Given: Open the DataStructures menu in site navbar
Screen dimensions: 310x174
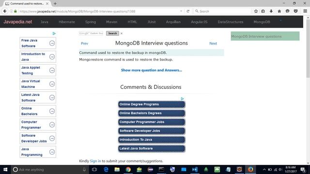Looking at the screenshot, I should pyautogui.click(x=231, y=22).
